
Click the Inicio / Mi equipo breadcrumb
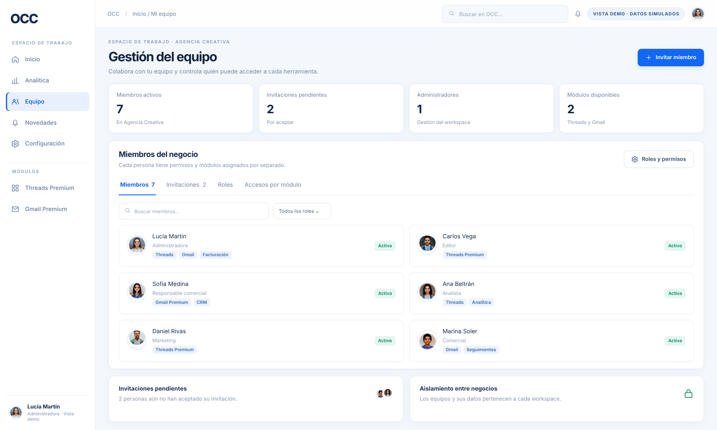[x=154, y=14]
